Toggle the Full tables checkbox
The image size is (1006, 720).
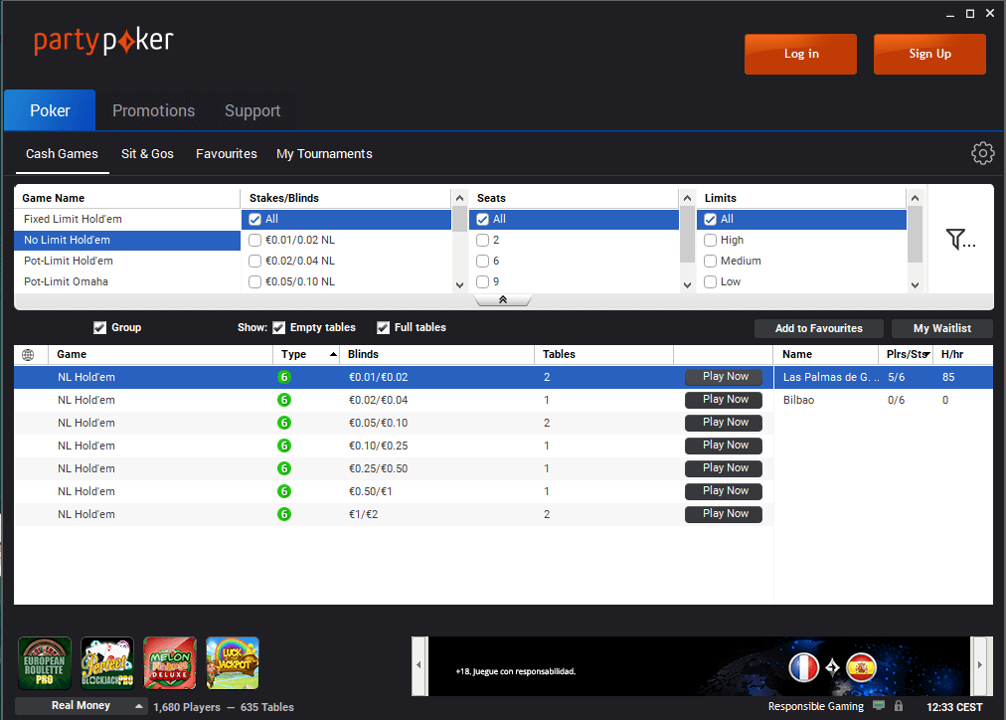coord(383,328)
